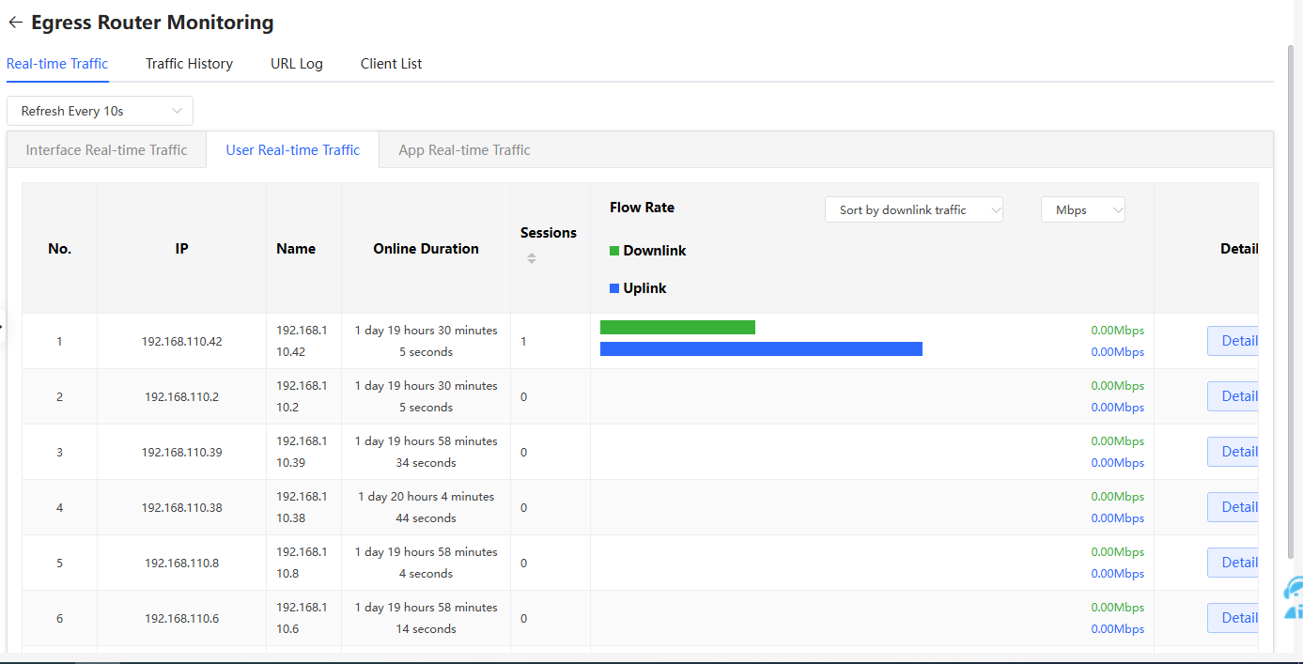Click the green Downlink legend square

click(614, 251)
